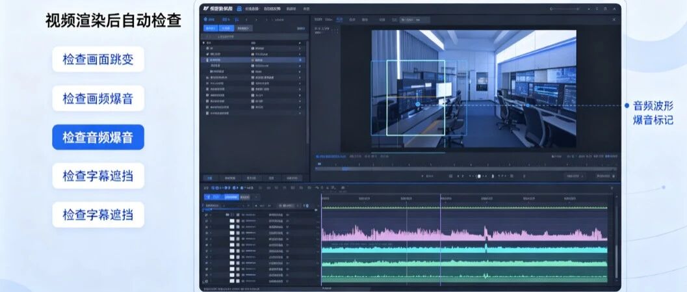Viewport: 687px width, 292px height.
Task: Click the 视频渲染后自动检查 title text
Action: (113, 21)
